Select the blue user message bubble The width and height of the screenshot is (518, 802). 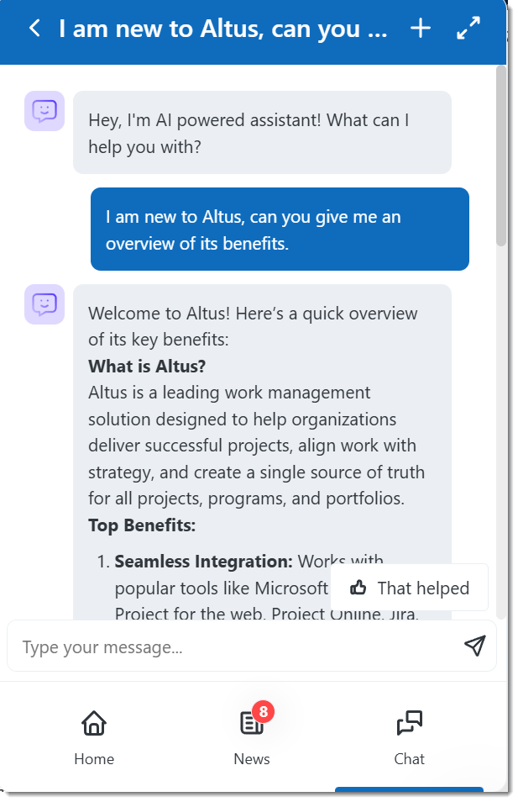[x=280, y=230]
